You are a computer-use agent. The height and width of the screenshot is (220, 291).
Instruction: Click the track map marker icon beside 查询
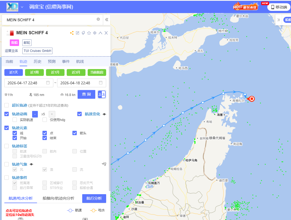(x=102, y=94)
